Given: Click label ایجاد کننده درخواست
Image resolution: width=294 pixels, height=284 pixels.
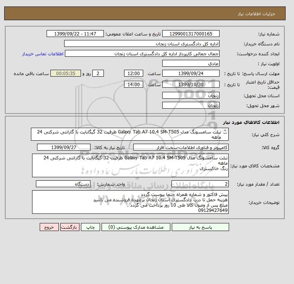Looking at the screenshot, I should click(x=258, y=54).
